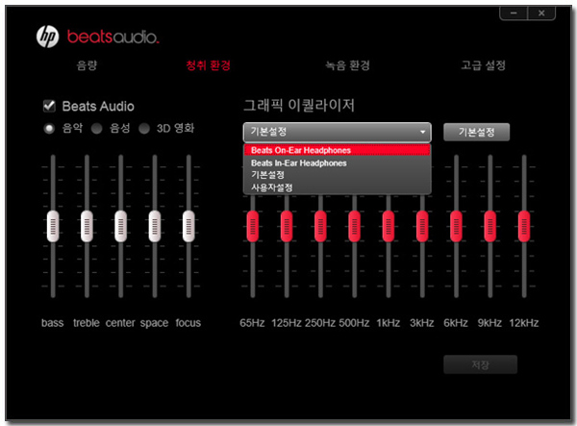Click the HP logo icon
577x426 pixels.
(x=47, y=37)
